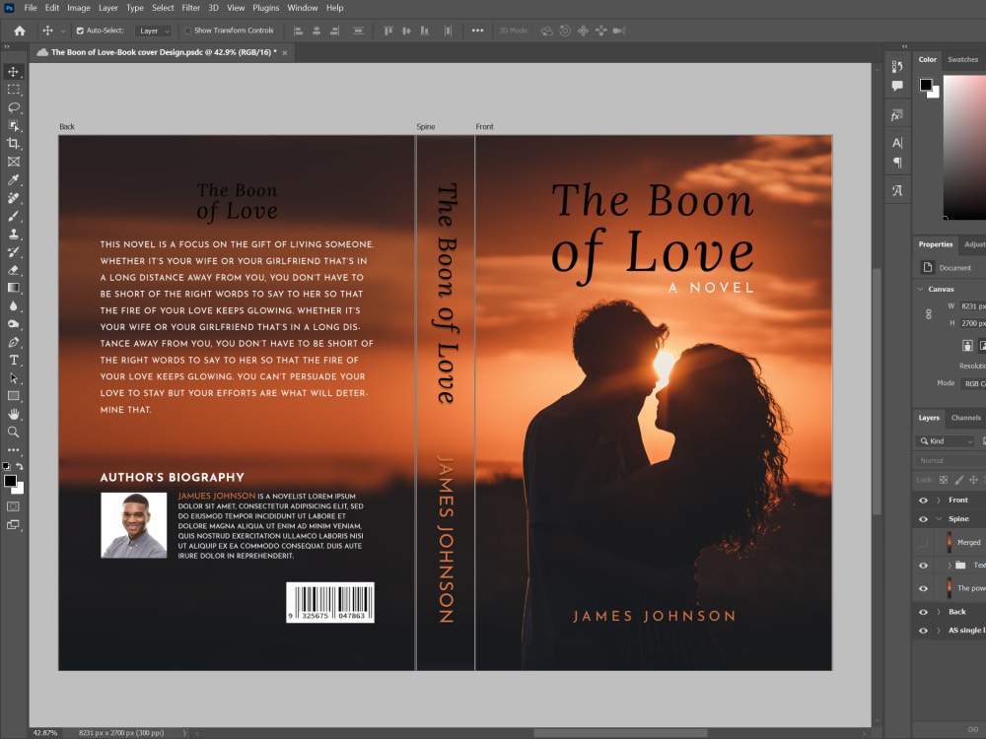Click the document zoom percentage field
The width and height of the screenshot is (986, 739).
click(x=44, y=733)
